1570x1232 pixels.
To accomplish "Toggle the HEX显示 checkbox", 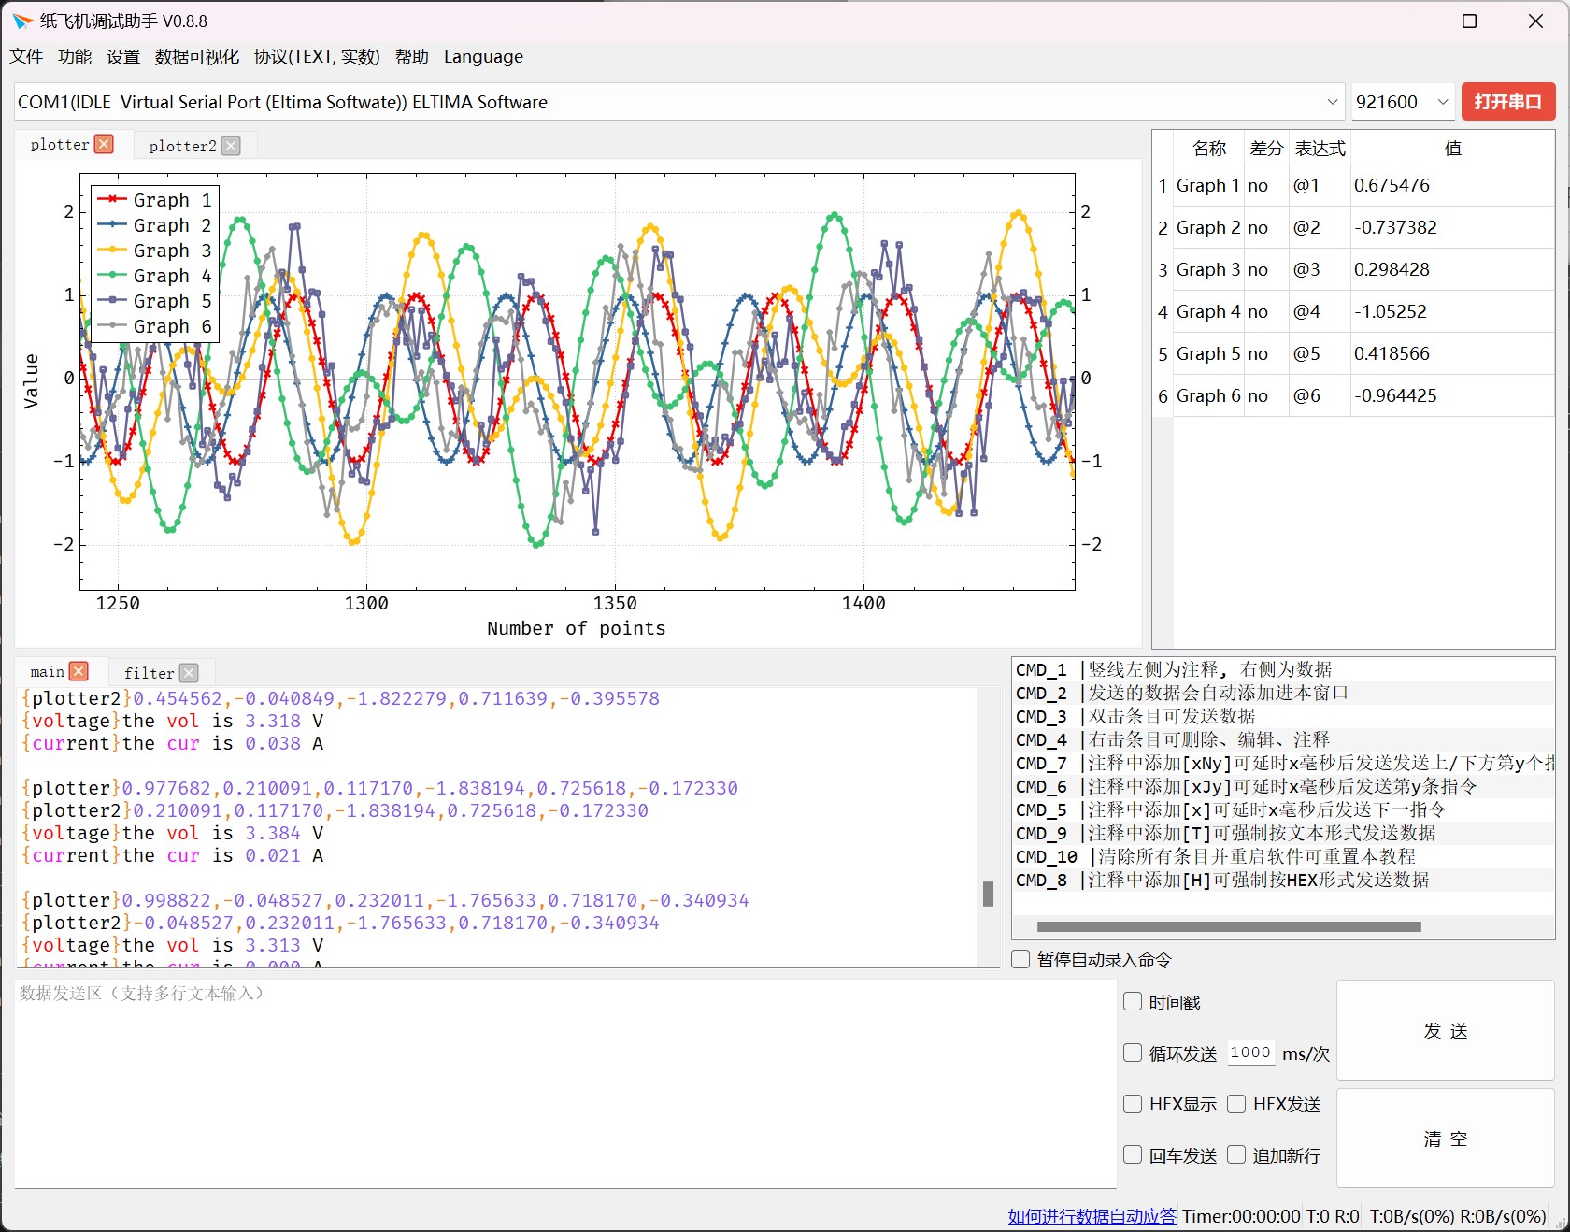I will (1133, 1104).
